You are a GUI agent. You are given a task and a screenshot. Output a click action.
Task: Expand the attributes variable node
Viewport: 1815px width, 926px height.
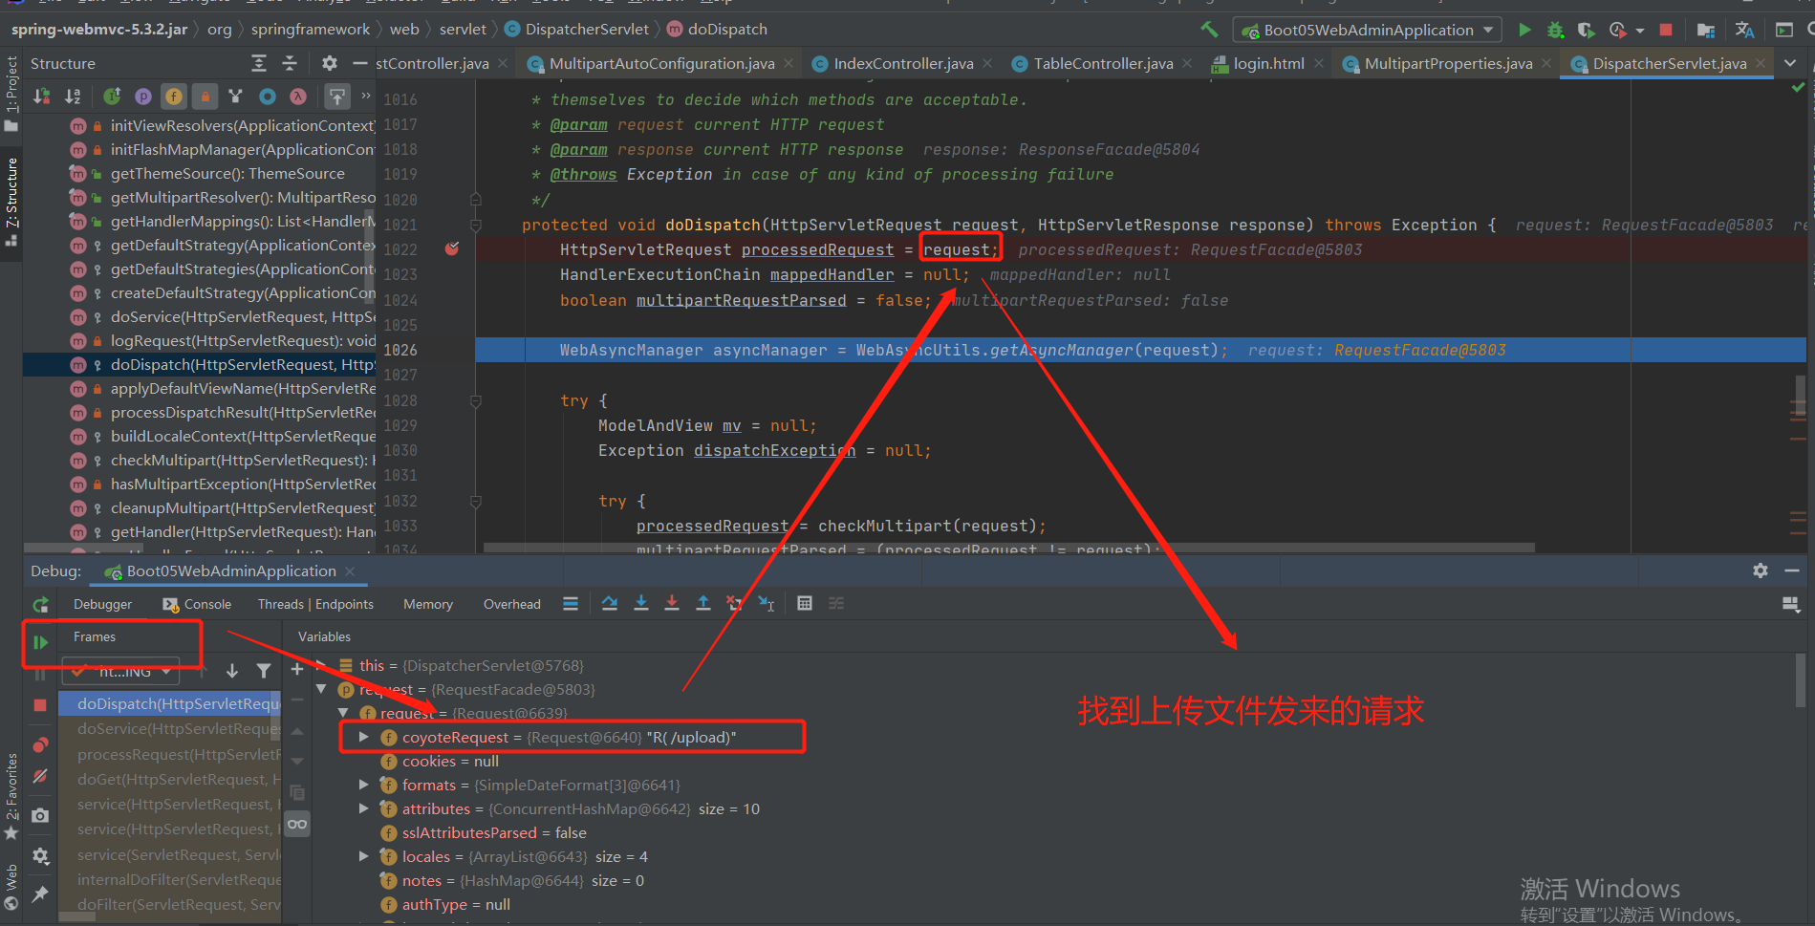[363, 808]
